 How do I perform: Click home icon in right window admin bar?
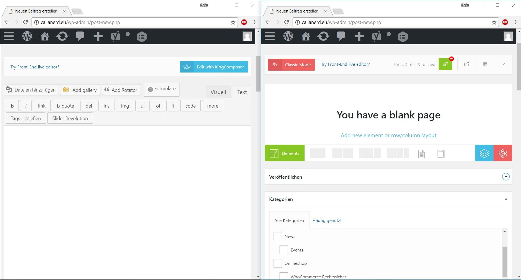[x=306, y=36]
